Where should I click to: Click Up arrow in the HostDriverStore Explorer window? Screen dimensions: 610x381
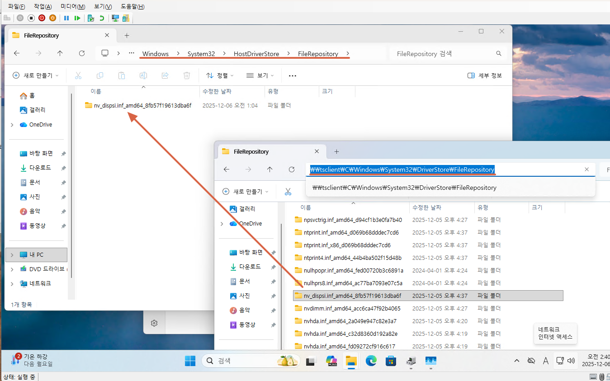(x=60, y=53)
